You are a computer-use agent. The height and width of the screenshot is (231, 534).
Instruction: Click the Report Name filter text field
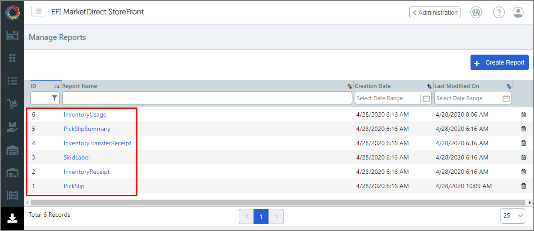207,98
